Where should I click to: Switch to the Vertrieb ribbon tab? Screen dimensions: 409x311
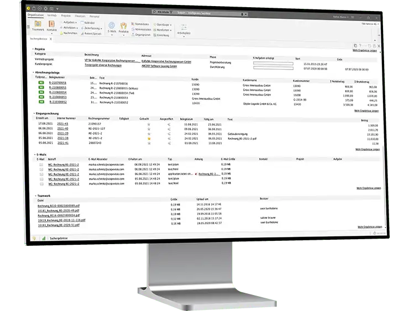(x=51, y=15)
